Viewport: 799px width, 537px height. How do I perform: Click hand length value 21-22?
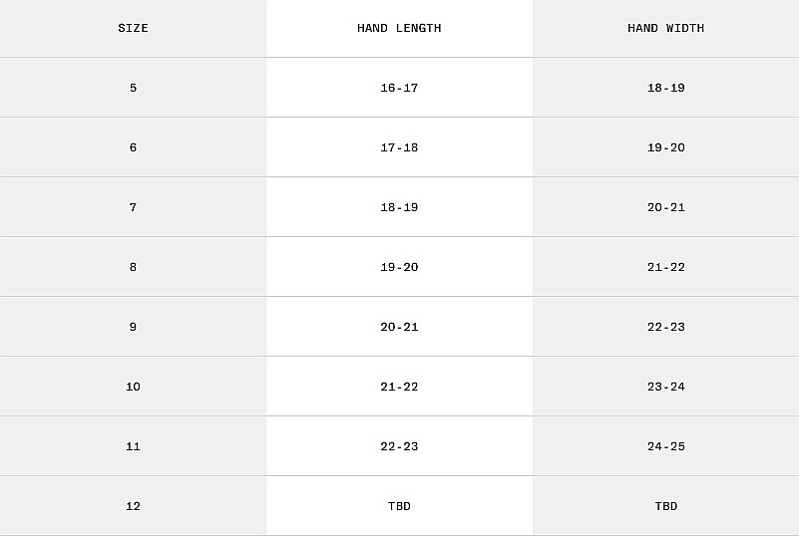point(399,387)
